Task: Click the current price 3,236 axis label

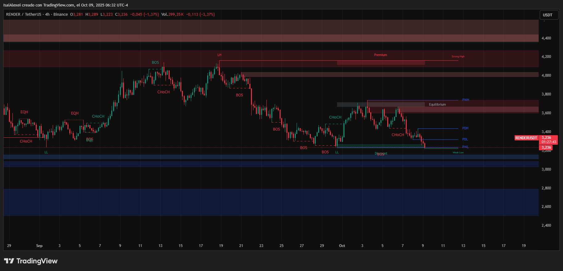Action: [546, 148]
